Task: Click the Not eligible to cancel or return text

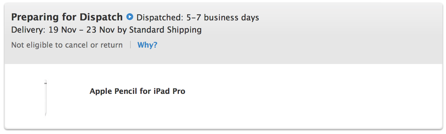Action: tap(67, 45)
